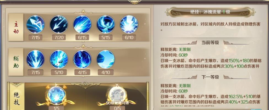This screenshot has width=269, height=110.
Task: Select the support skill labeled 5/10
Action: [59, 59]
